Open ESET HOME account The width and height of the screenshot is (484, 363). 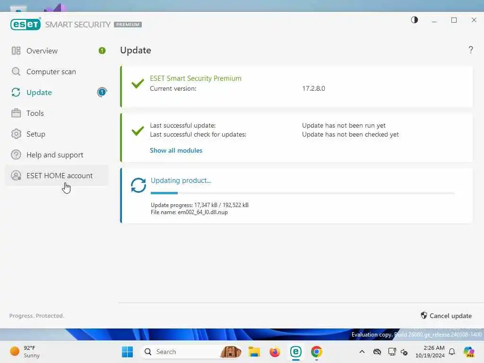point(57,176)
